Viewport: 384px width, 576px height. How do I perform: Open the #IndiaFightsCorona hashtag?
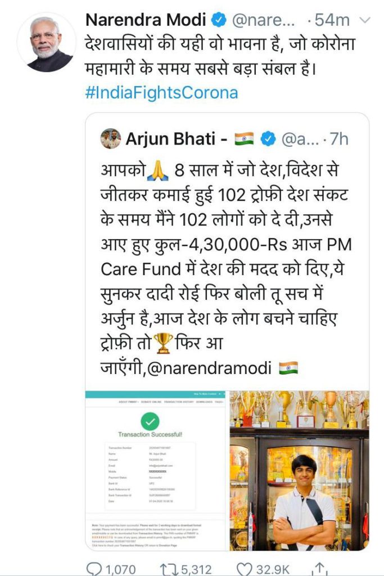[161, 92]
